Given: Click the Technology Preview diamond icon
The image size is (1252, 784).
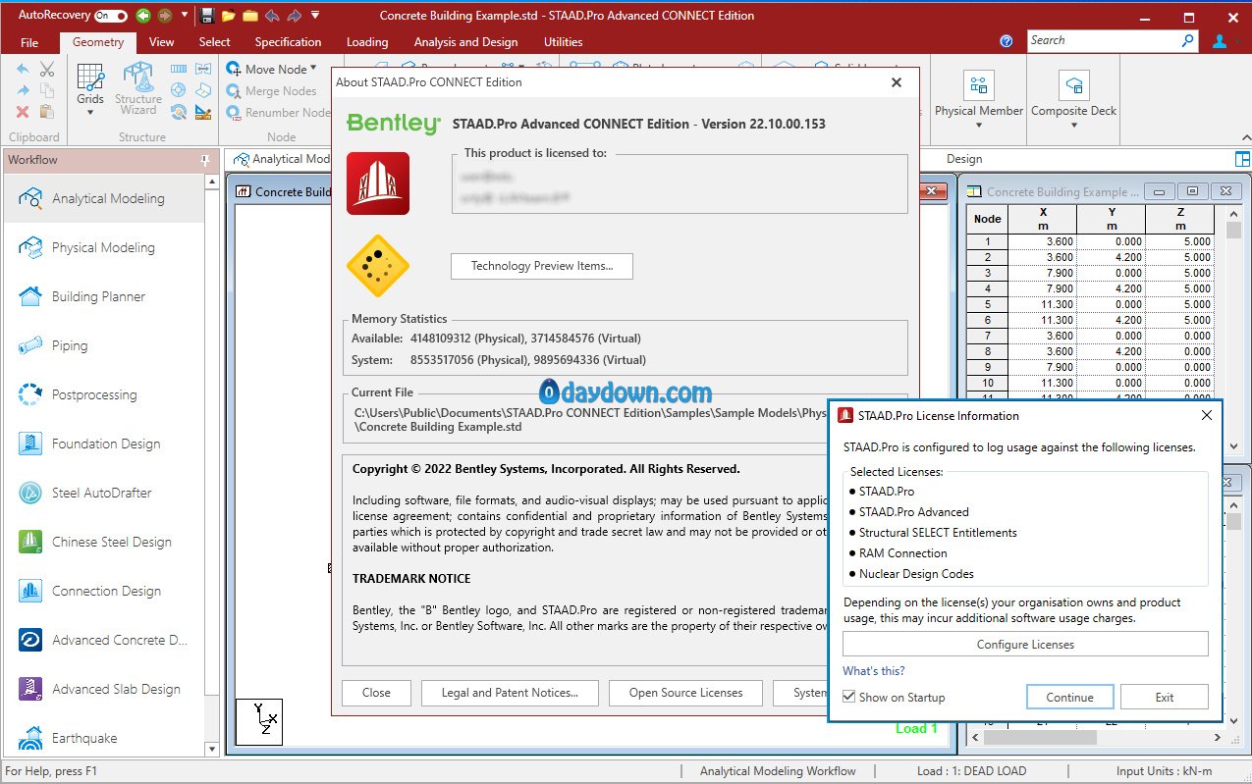Looking at the screenshot, I should click(x=378, y=266).
